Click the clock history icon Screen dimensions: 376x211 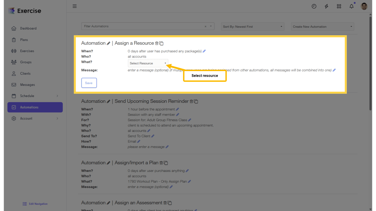[x=314, y=6]
